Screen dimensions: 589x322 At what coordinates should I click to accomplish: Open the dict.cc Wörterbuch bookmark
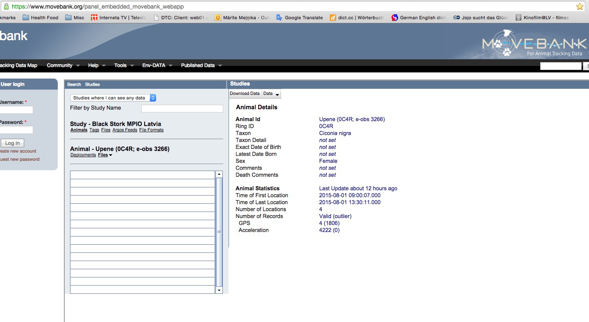[356, 18]
